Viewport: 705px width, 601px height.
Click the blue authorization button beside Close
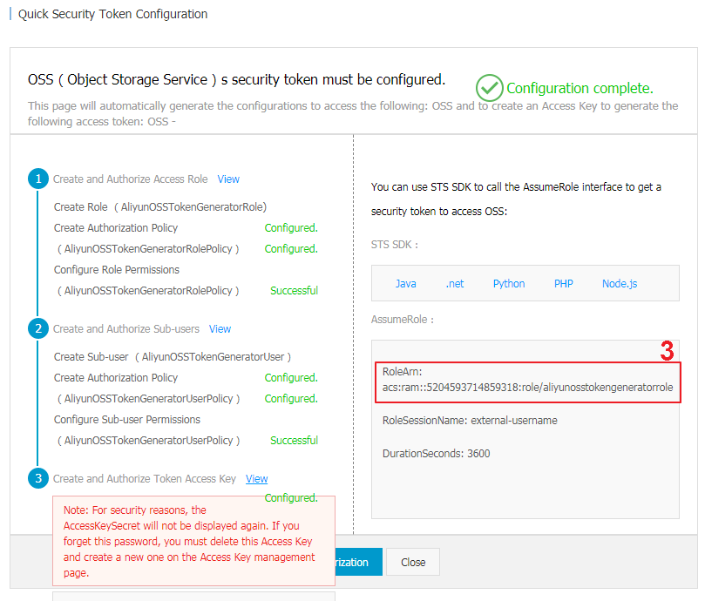point(359,562)
